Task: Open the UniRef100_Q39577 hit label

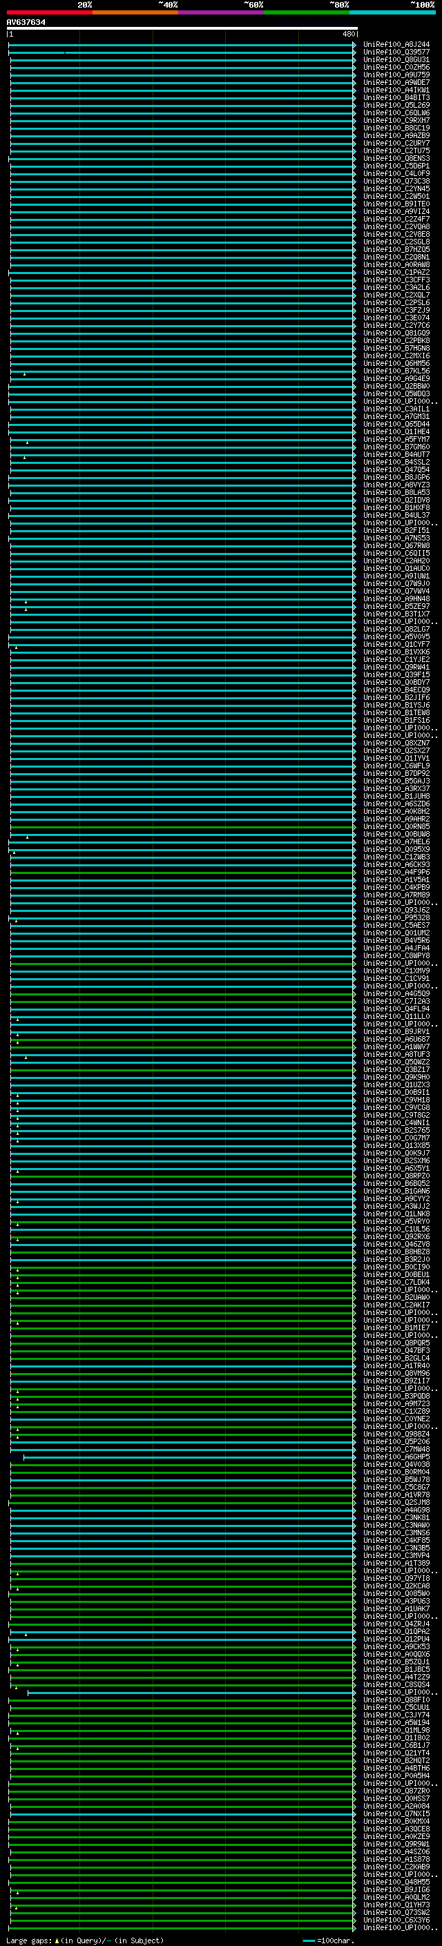Action: coord(396,52)
